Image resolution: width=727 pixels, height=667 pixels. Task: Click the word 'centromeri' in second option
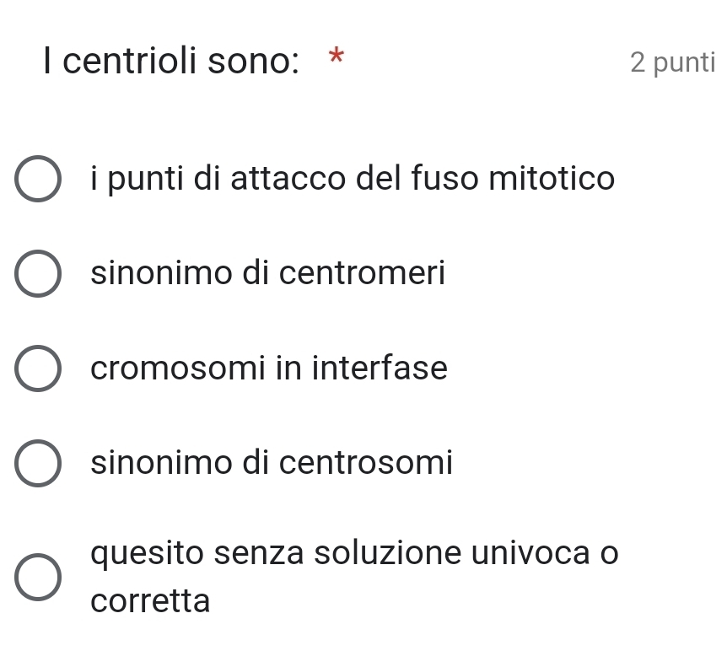362,273
